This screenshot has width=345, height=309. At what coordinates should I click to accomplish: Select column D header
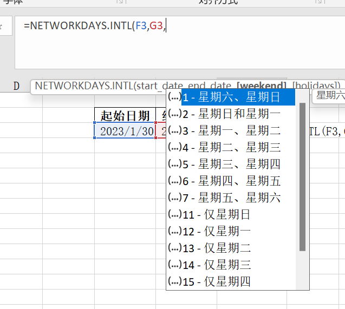tap(16, 86)
